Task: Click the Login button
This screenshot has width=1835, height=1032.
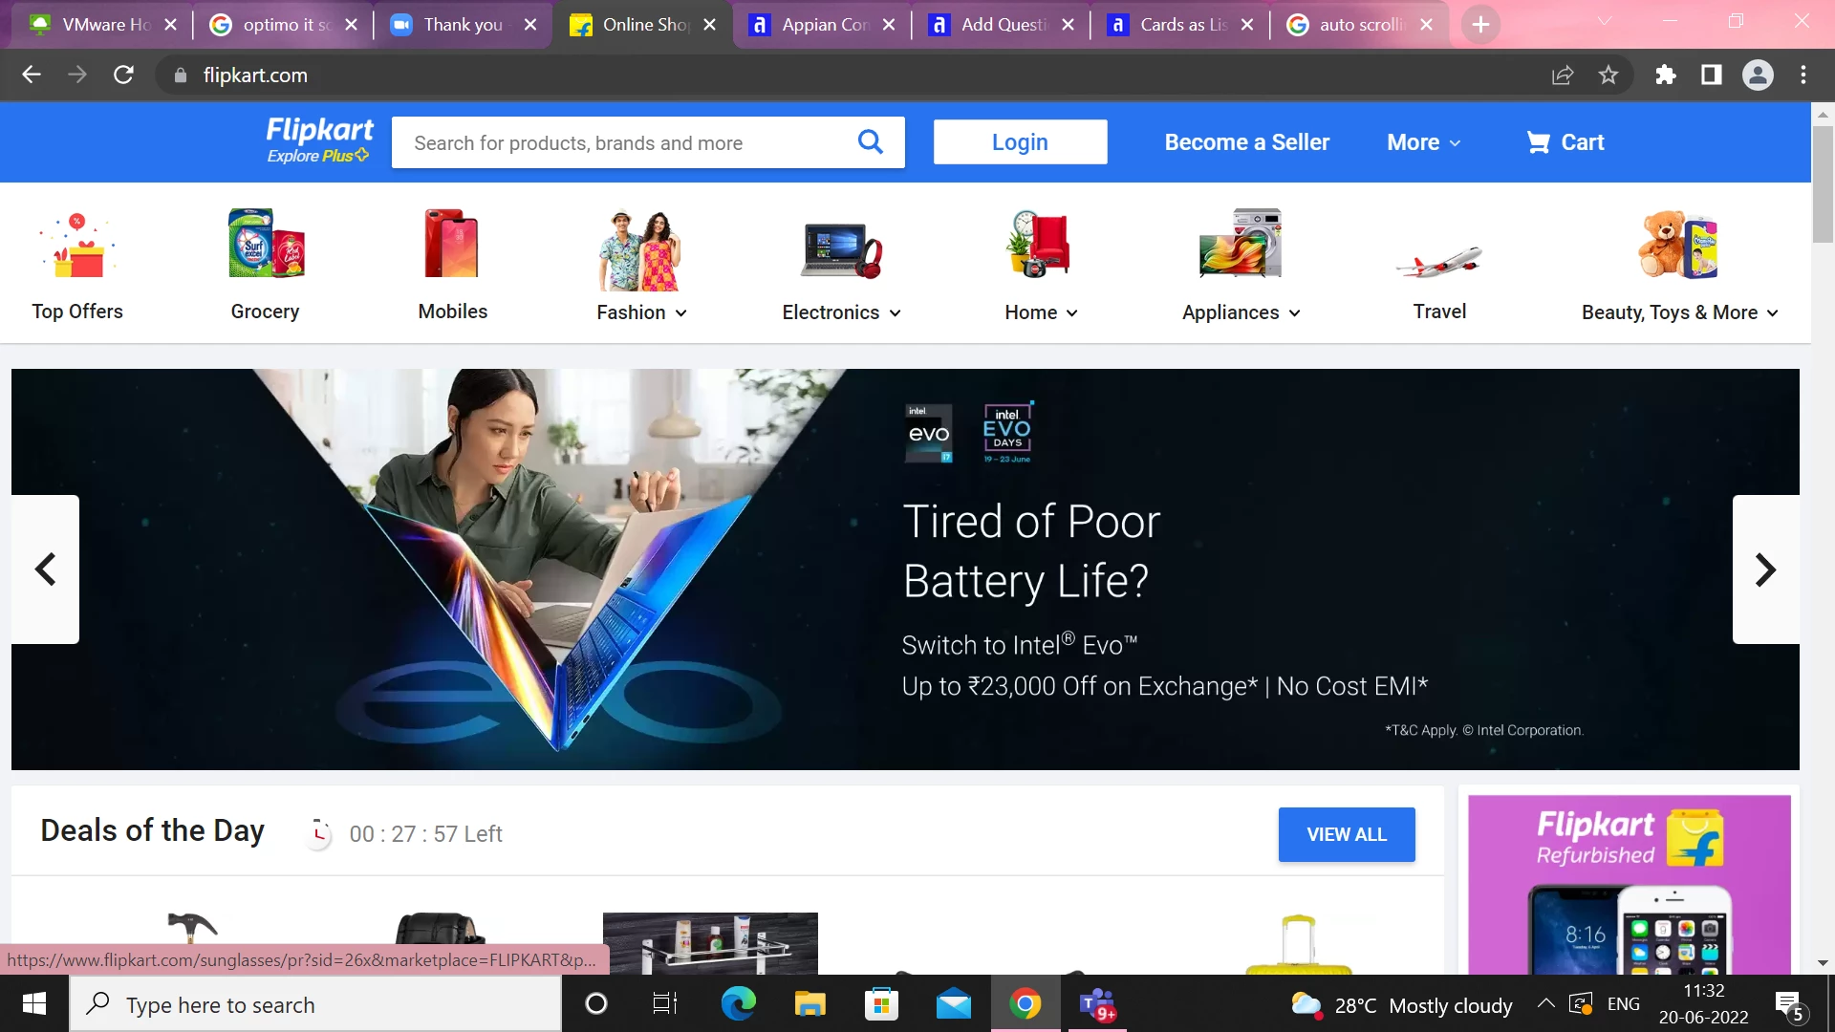Action: (1020, 142)
